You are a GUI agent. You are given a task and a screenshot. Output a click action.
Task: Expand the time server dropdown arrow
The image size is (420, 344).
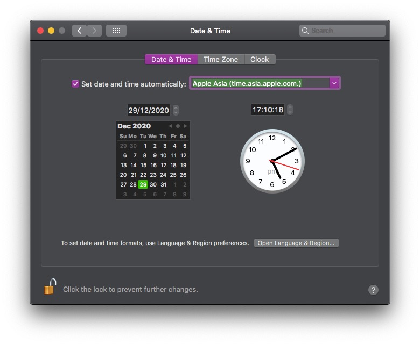pyautogui.click(x=334, y=83)
